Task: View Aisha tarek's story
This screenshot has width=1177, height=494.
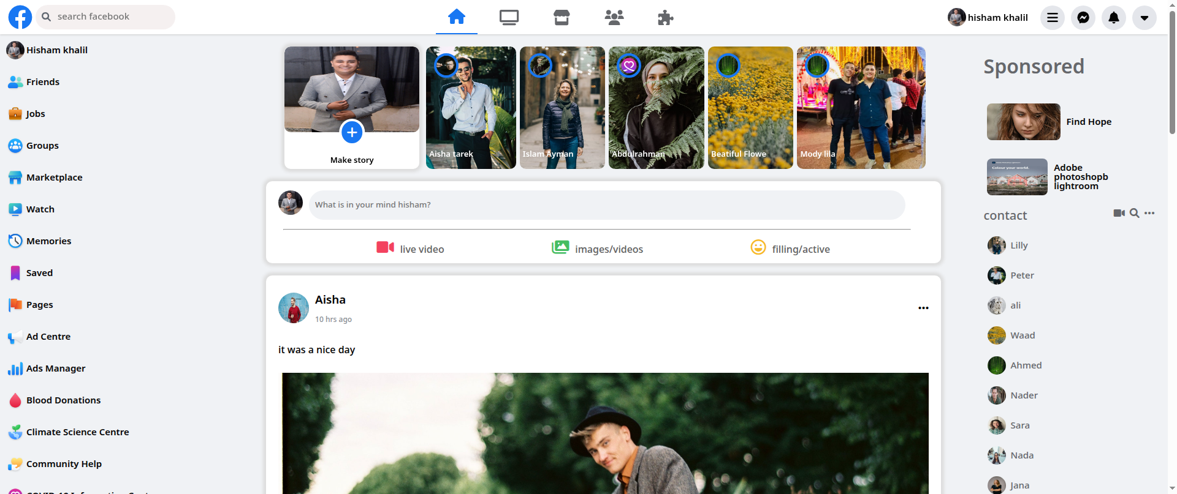Action: coord(471,108)
